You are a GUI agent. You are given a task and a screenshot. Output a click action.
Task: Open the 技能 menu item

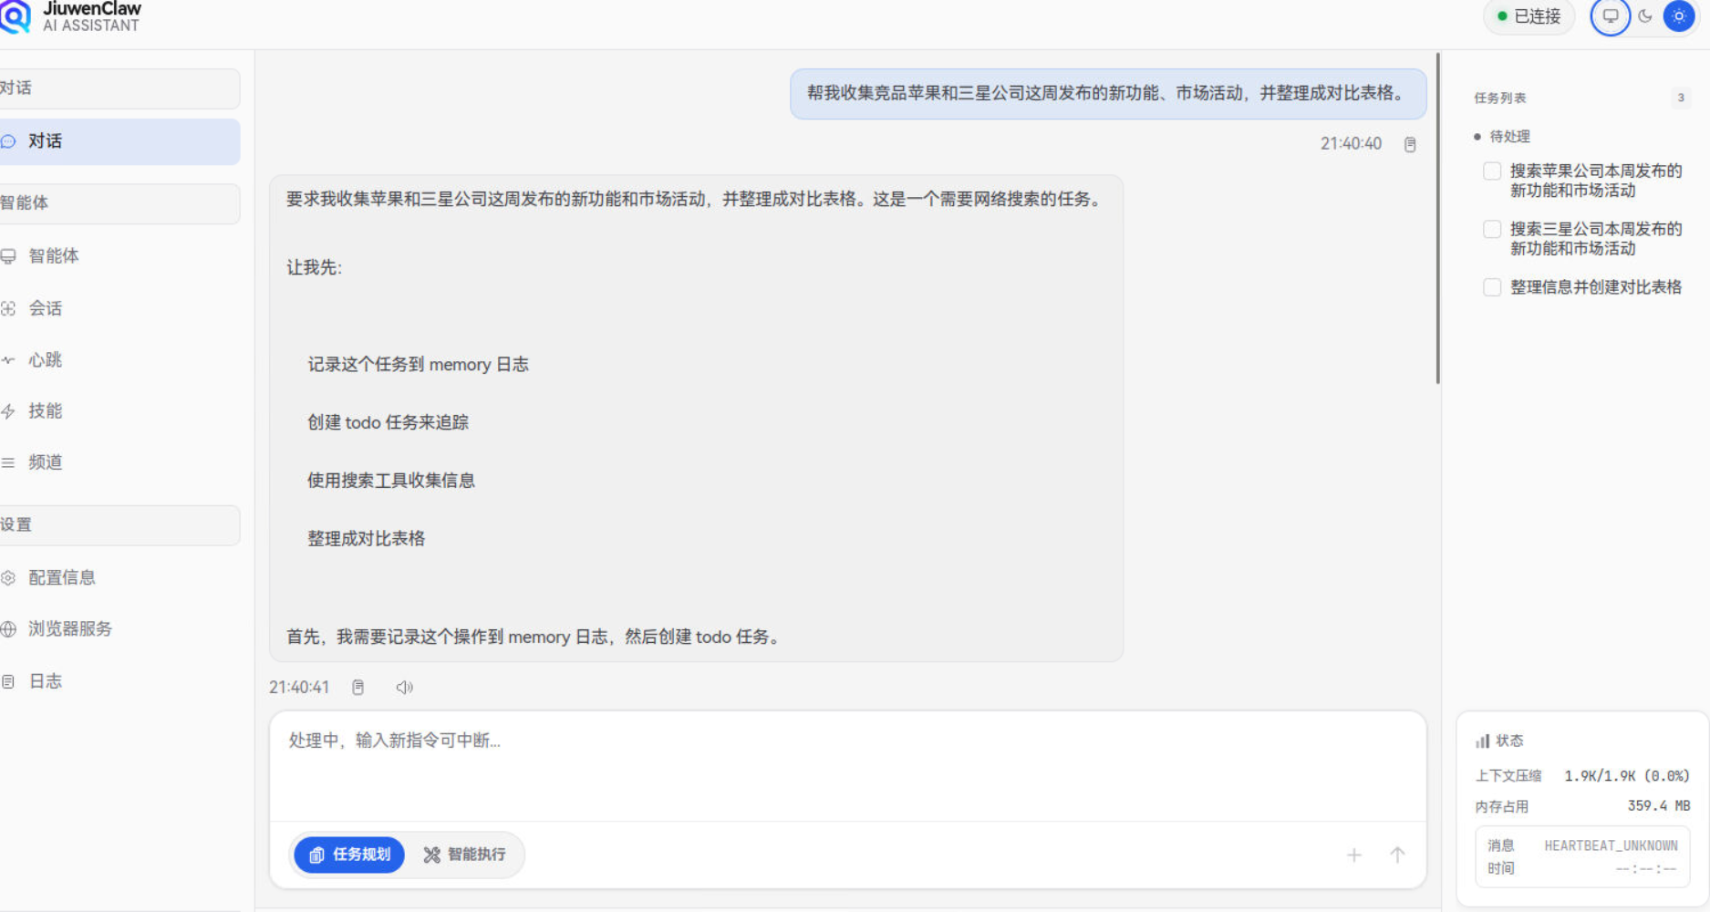pos(119,411)
